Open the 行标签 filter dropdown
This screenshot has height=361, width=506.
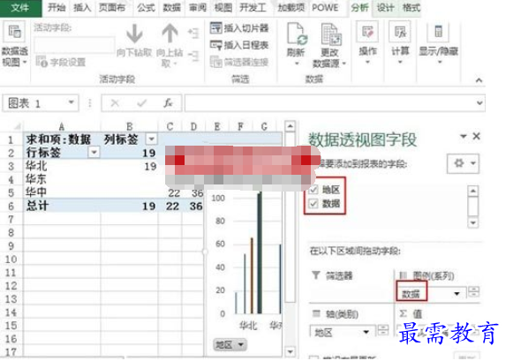94,153
